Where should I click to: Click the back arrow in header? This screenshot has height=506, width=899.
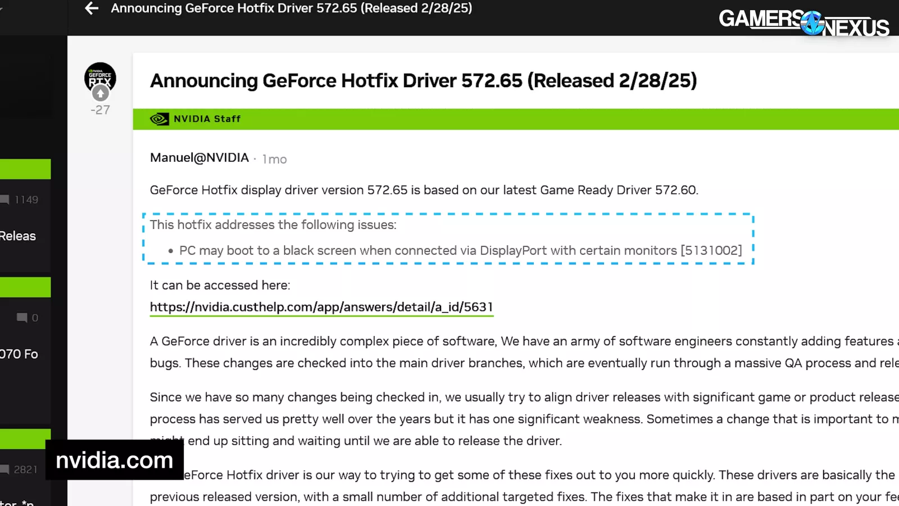pos(92,8)
